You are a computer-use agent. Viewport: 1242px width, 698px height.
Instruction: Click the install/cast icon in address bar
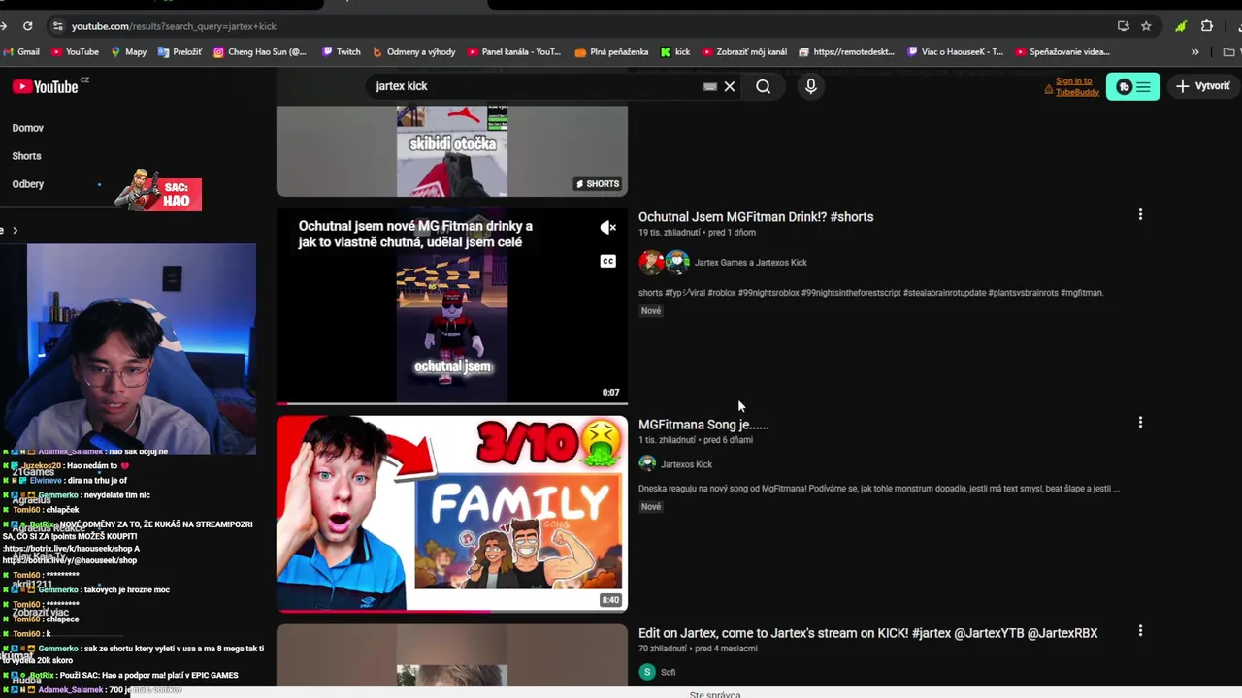click(1123, 26)
